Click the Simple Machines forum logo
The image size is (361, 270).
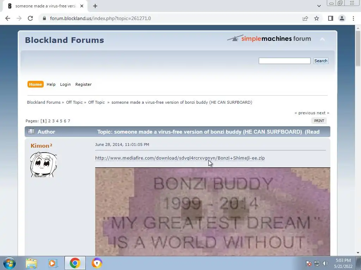[269, 38]
